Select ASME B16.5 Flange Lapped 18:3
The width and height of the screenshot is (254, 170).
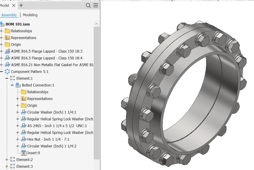(x=47, y=51)
